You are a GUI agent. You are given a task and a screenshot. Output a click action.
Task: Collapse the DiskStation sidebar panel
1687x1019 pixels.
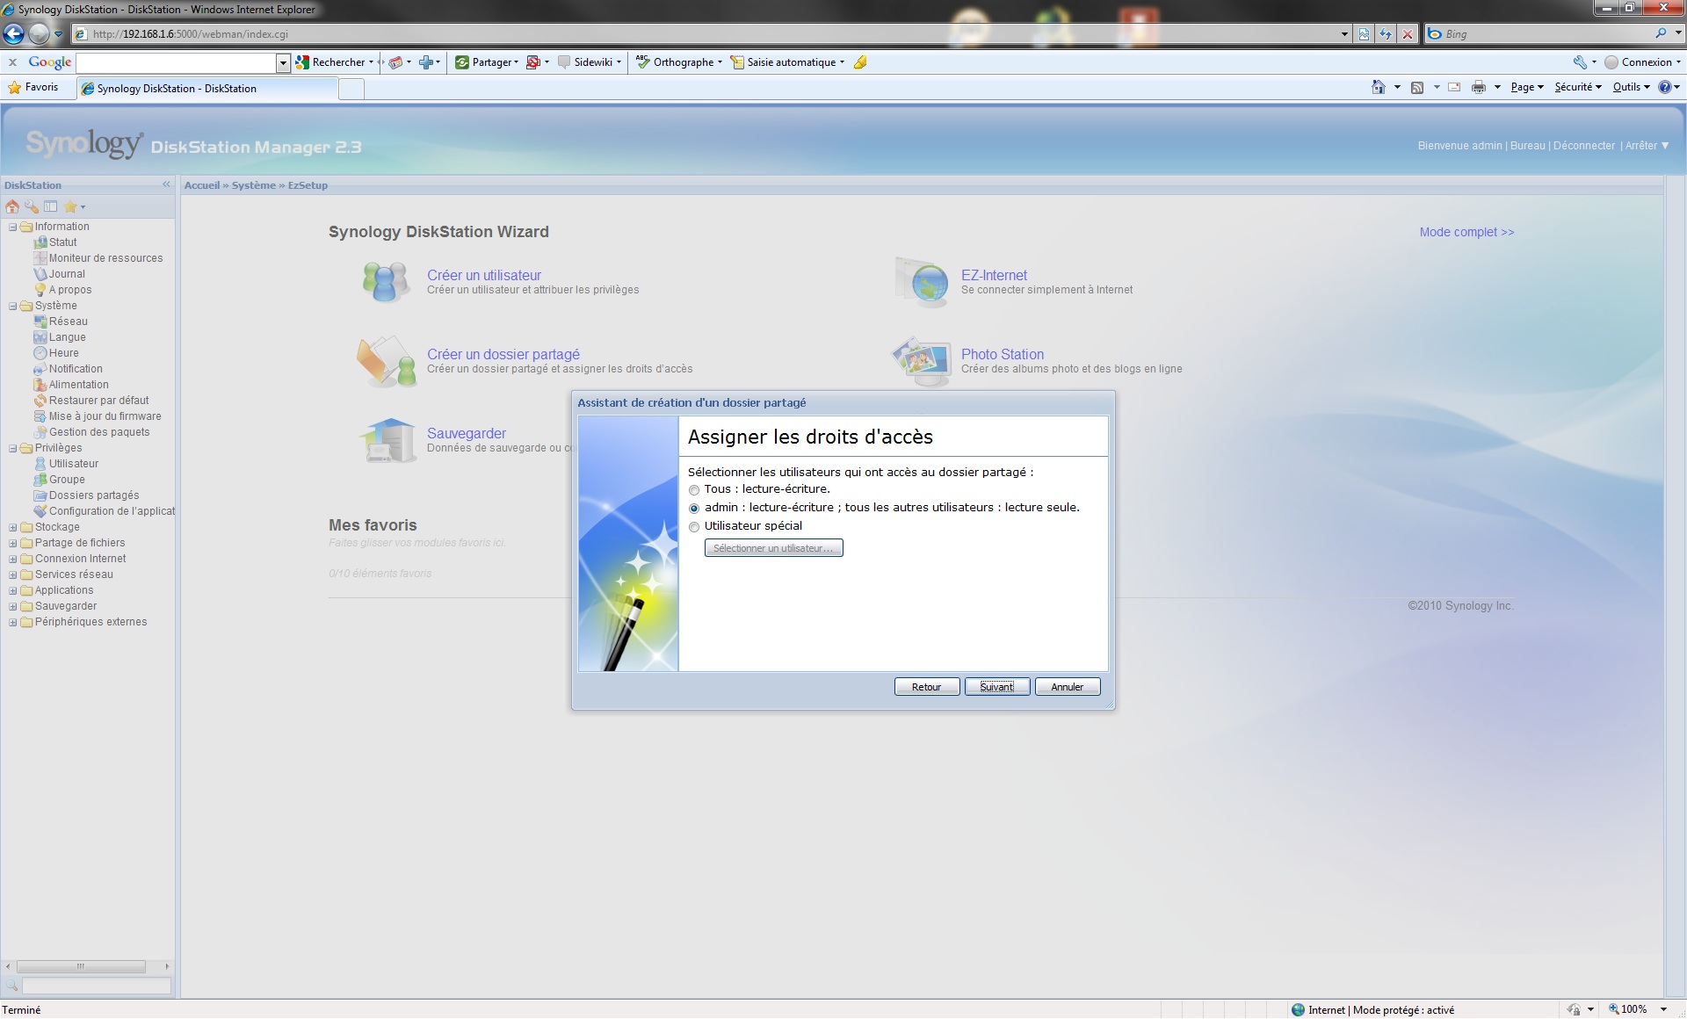point(166,184)
